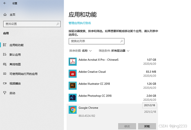This screenshot has width=191, height=130.
Task: Go back with the back arrow
Action: (x=5, y=3)
